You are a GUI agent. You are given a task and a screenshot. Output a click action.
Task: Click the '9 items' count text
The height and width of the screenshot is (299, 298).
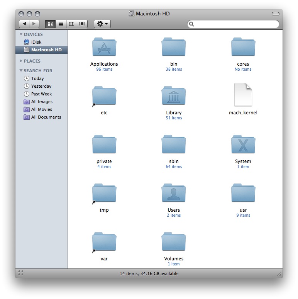[243, 215]
